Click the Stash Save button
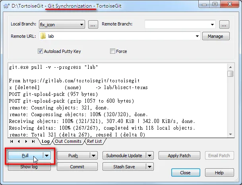The image size is (242, 185). pos(124,167)
